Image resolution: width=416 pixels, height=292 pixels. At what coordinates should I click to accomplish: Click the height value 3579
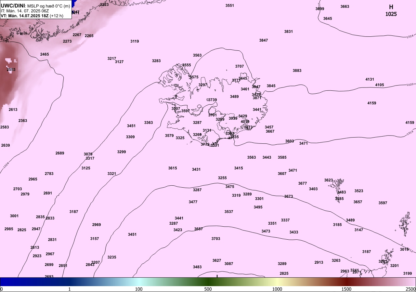169,136
